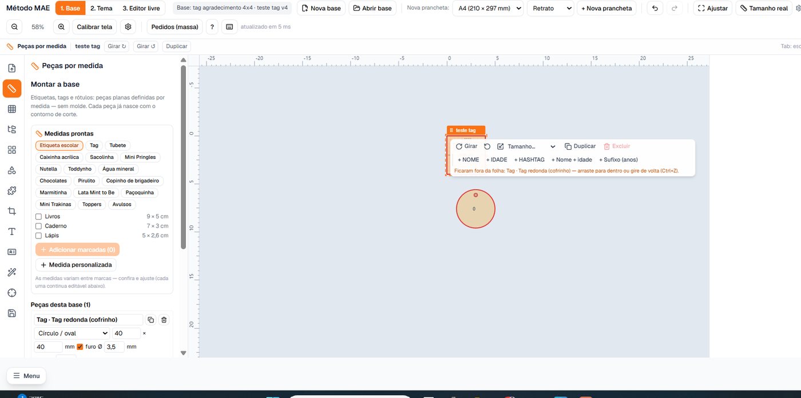
Task: Select the text tool in the sidebar
Action: pos(12,232)
